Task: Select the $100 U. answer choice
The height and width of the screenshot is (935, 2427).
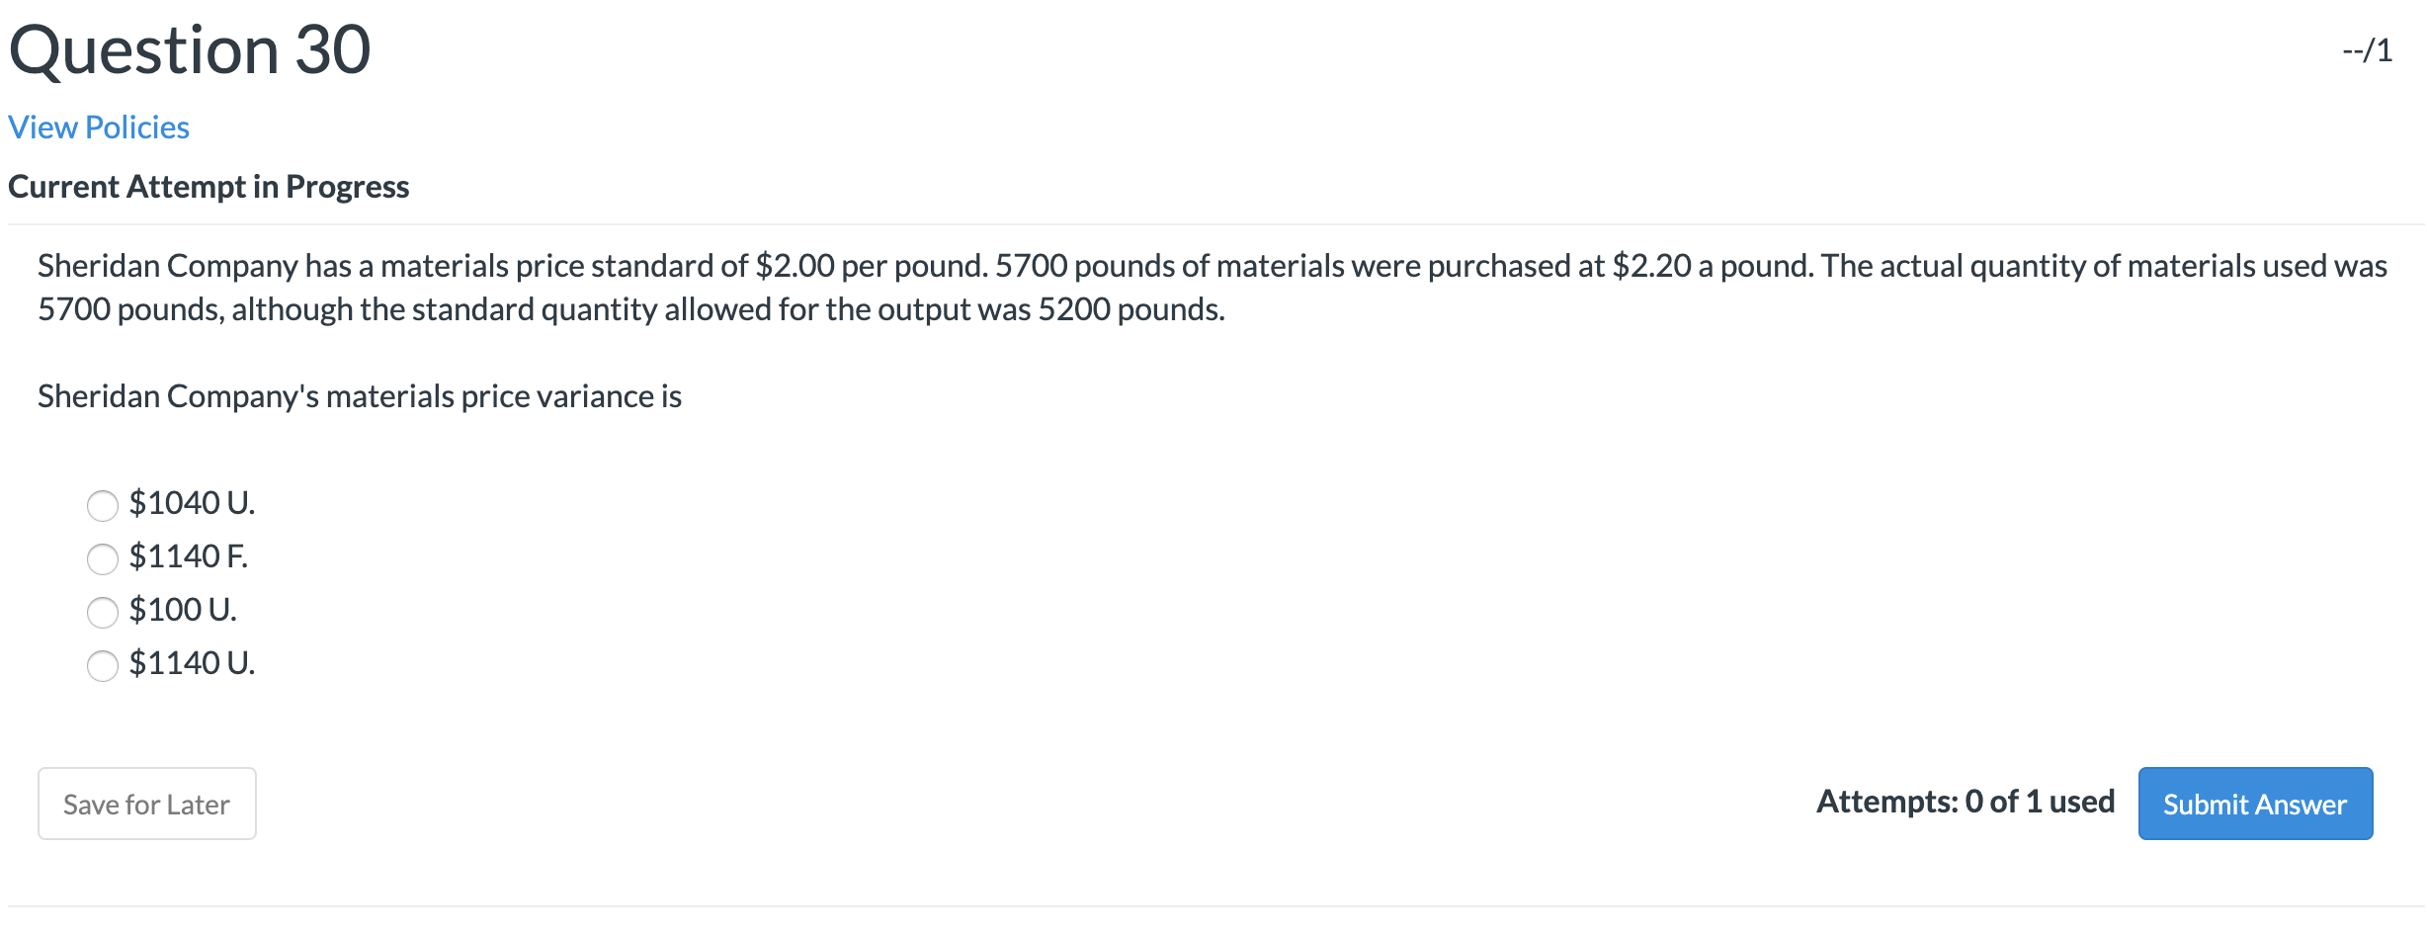Action: click(x=102, y=613)
